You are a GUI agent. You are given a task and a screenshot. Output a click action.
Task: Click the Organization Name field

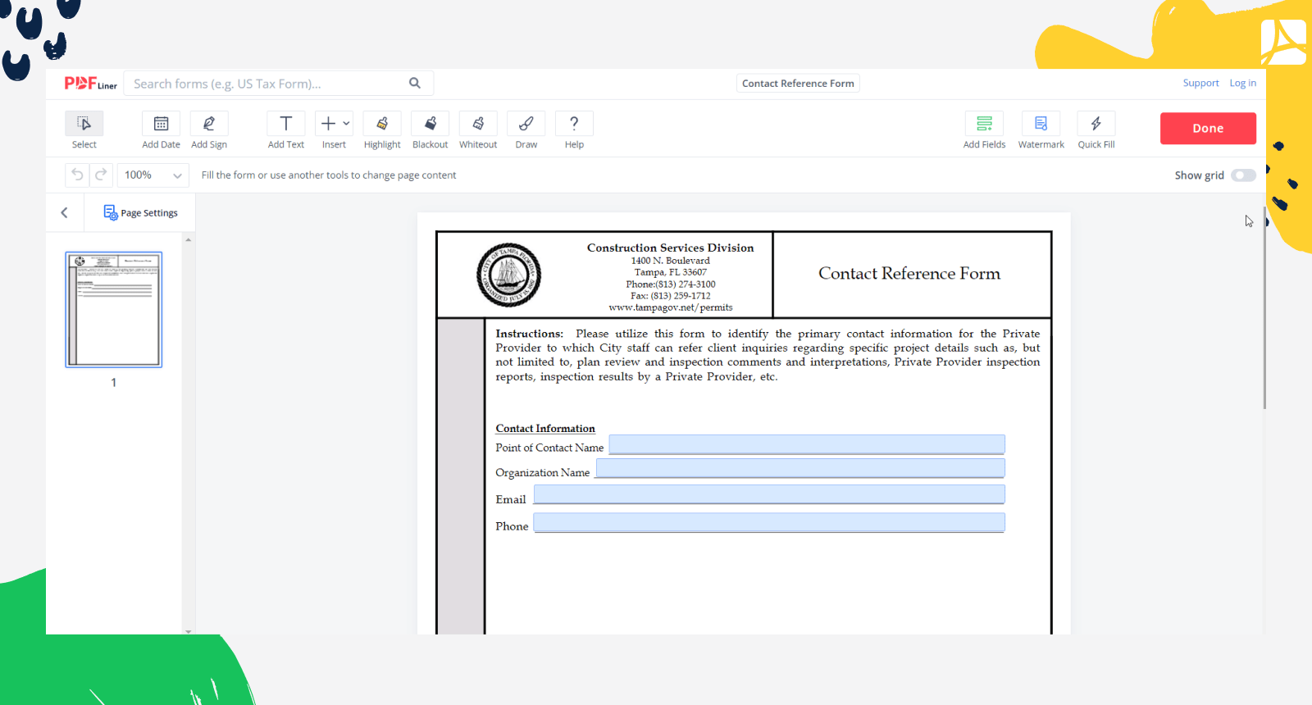(x=800, y=468)
